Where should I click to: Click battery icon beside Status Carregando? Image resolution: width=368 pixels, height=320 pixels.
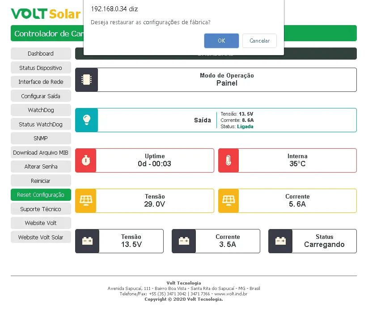coord(280,241)
